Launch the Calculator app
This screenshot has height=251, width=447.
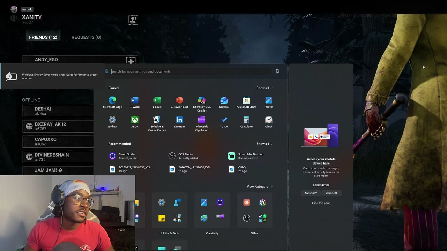[x=247, y=122]
